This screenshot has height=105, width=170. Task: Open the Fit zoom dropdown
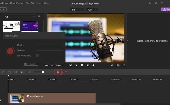[x=77, y=9]
